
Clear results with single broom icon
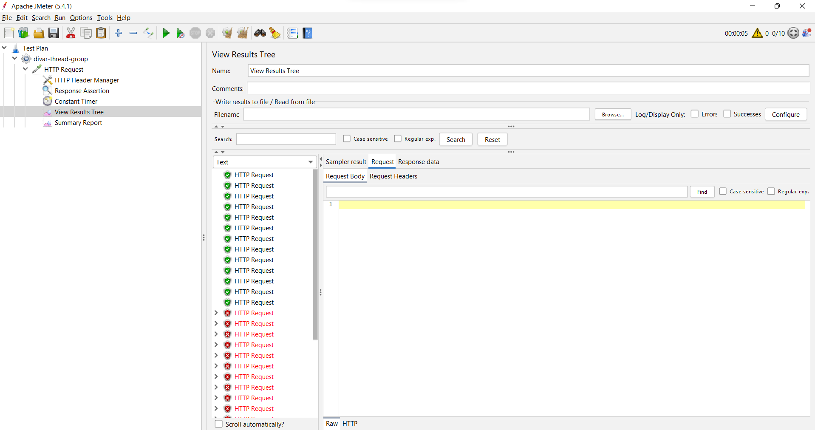tap(227, 33)
